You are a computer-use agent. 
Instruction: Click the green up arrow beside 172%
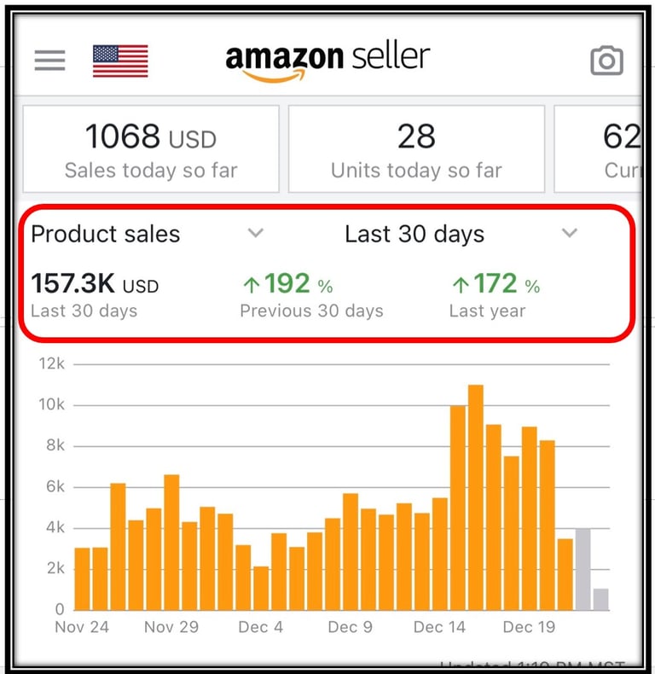point(461,285)
